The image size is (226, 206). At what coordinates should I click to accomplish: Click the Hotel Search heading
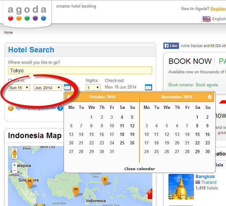point(31,50)
